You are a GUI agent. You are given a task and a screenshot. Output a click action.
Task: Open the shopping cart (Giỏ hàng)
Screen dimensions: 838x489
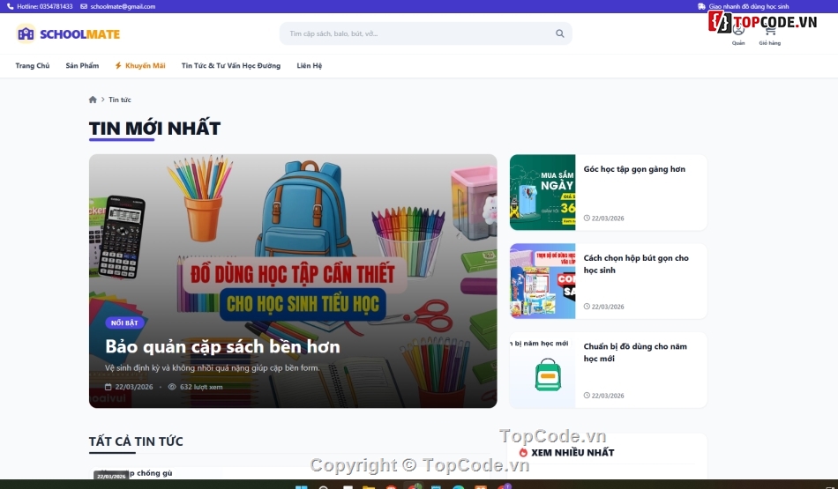[x=769, y=34]
